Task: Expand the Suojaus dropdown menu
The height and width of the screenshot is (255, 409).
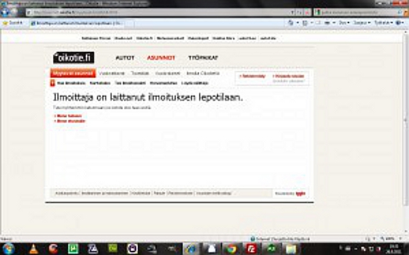Action: [362, 23]
